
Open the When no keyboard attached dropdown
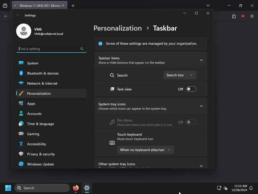click(x=145, y=150)
